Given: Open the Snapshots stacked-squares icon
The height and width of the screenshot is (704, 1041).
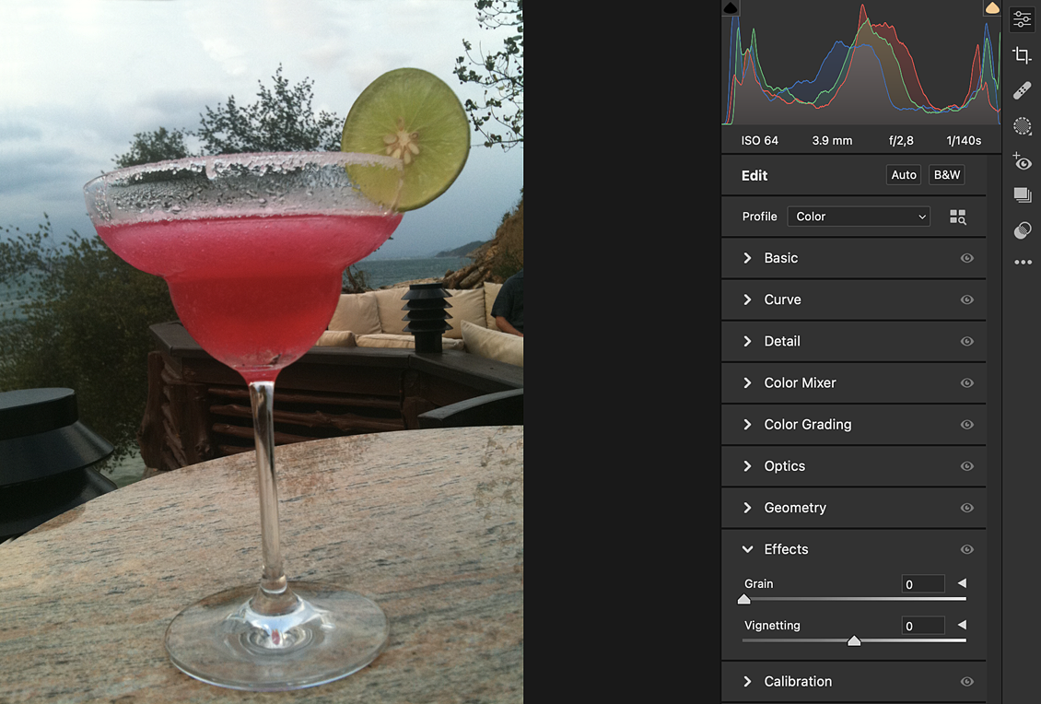Looking at the screenshot, I should [x=1023, y=195].
